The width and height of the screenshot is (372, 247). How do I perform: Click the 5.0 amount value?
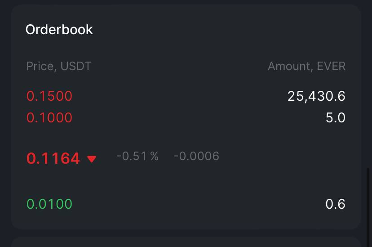[x=335, y=117]
